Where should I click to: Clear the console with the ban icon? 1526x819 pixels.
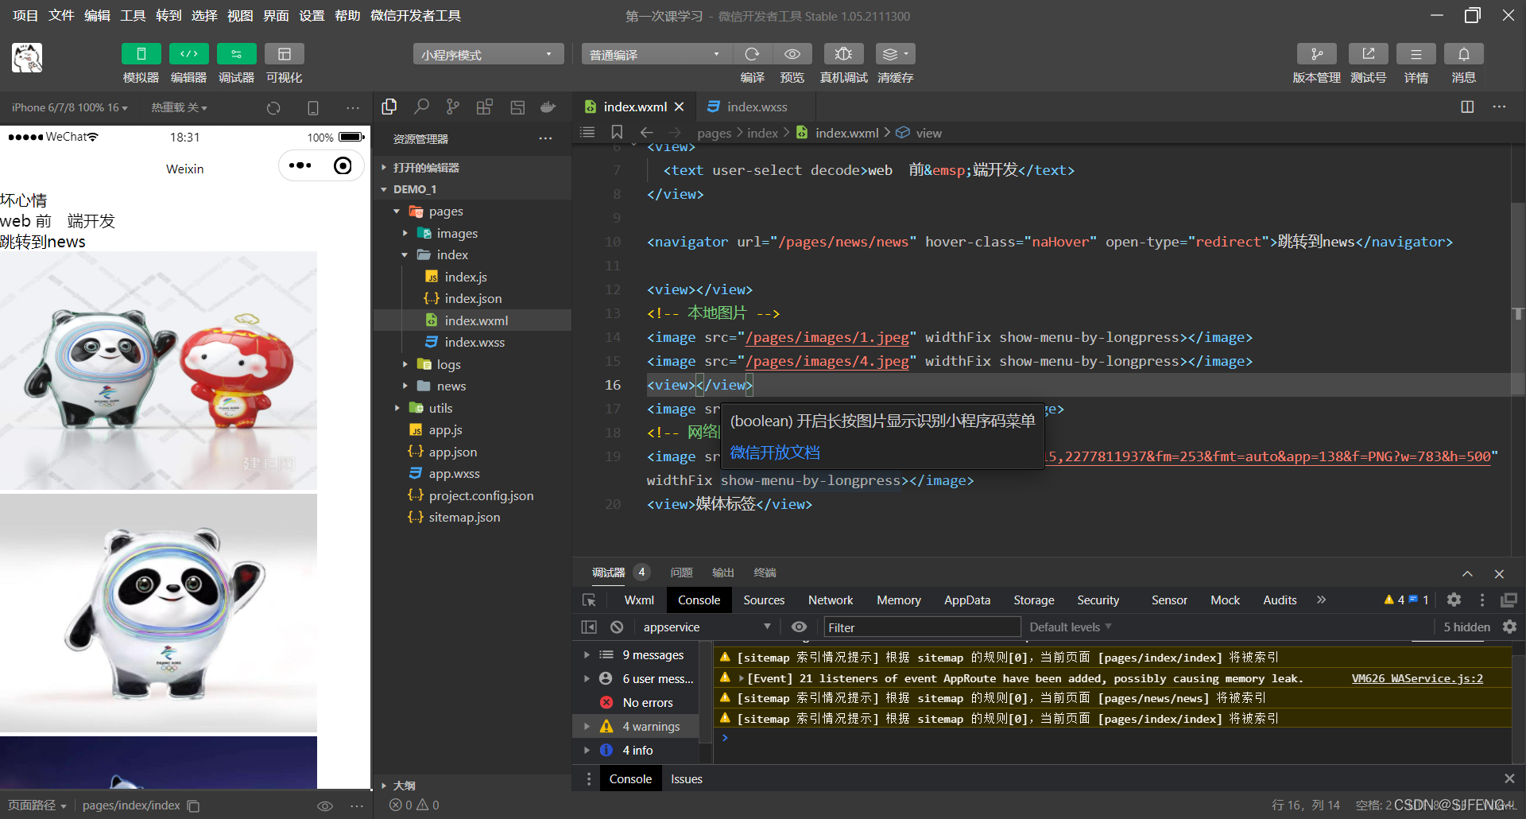[617, 627]
